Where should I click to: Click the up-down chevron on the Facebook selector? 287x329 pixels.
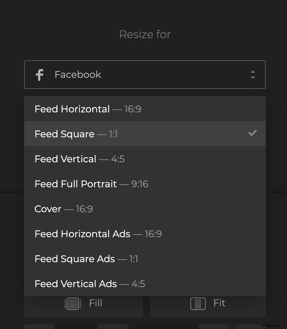[253, 75]
